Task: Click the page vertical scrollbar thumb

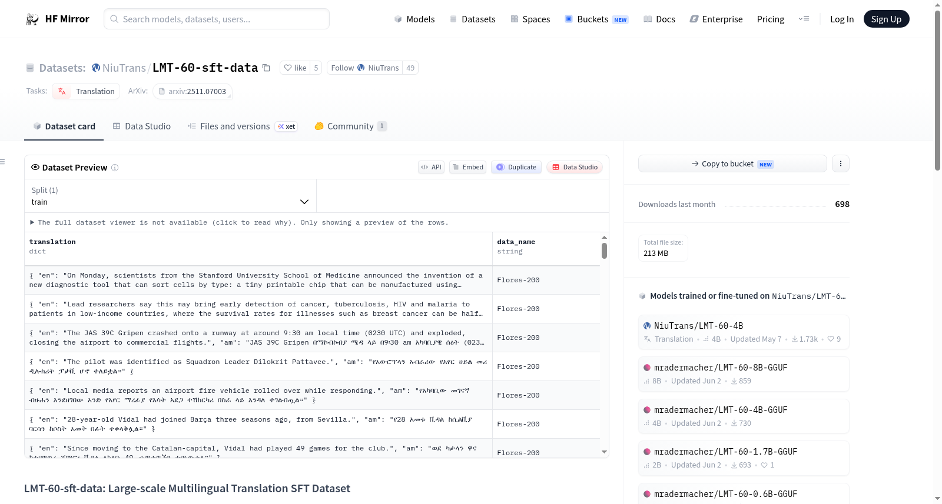Action: pos(937,90)
